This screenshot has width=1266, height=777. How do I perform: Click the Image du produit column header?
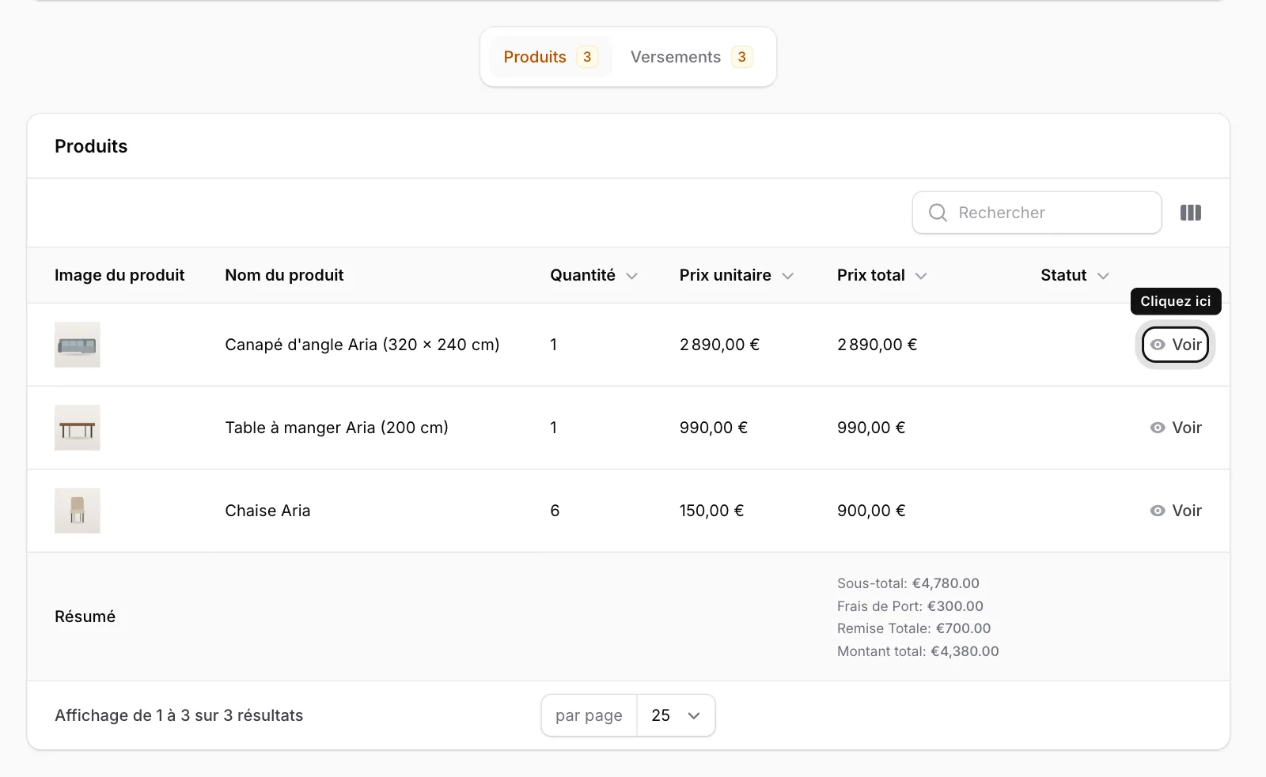(x=119, y=275)
